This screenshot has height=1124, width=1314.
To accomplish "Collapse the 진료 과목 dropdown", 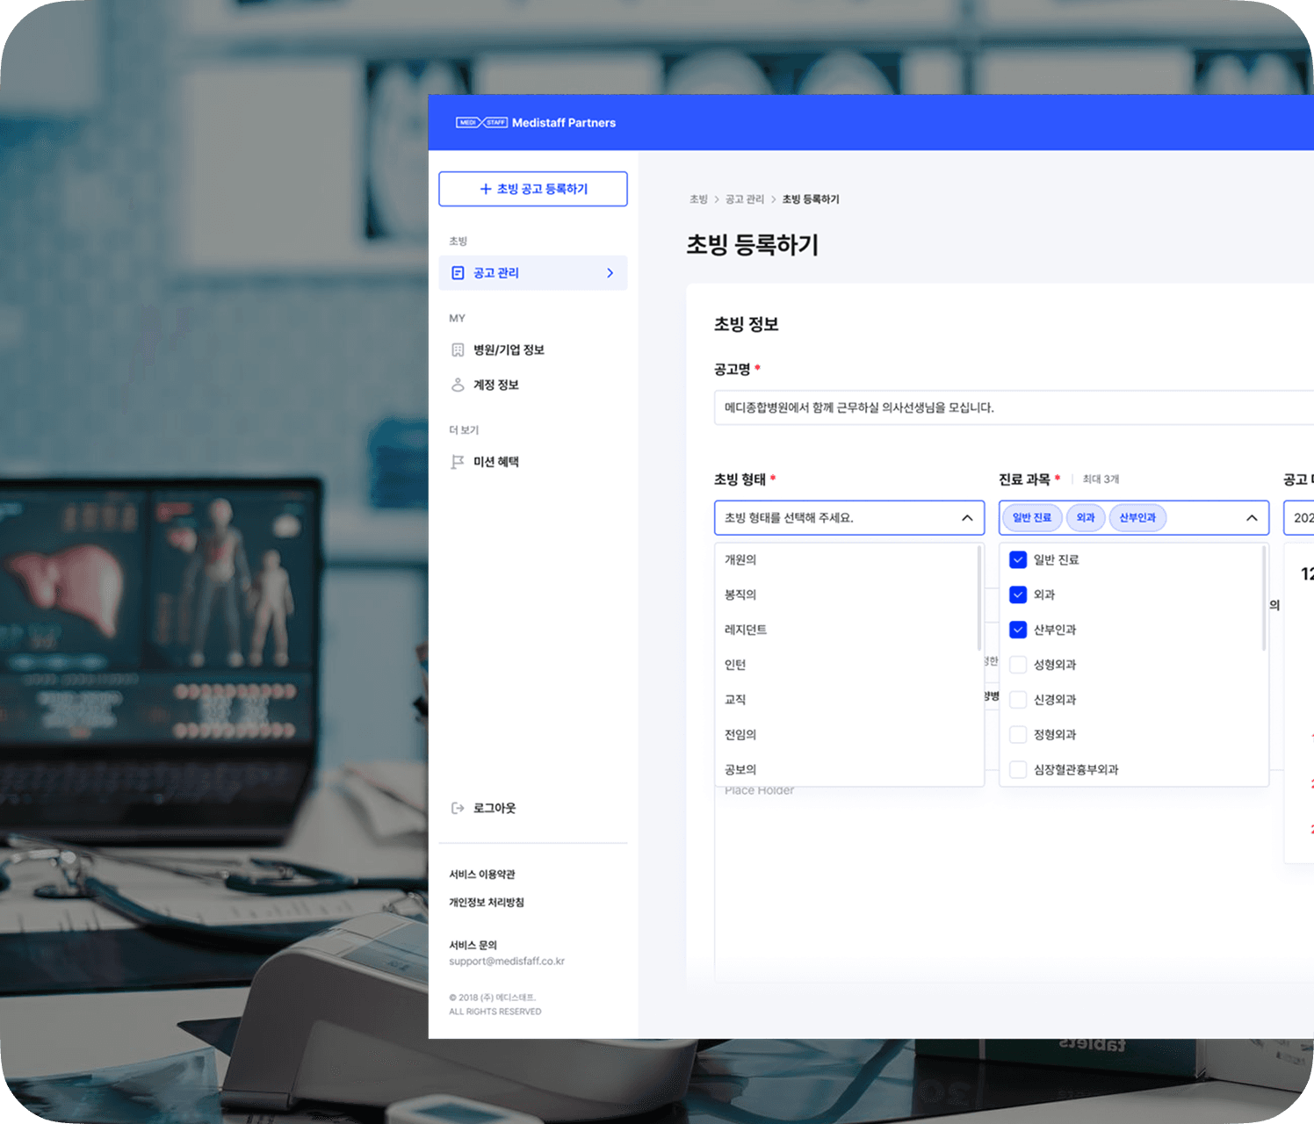I will 1252,517.
